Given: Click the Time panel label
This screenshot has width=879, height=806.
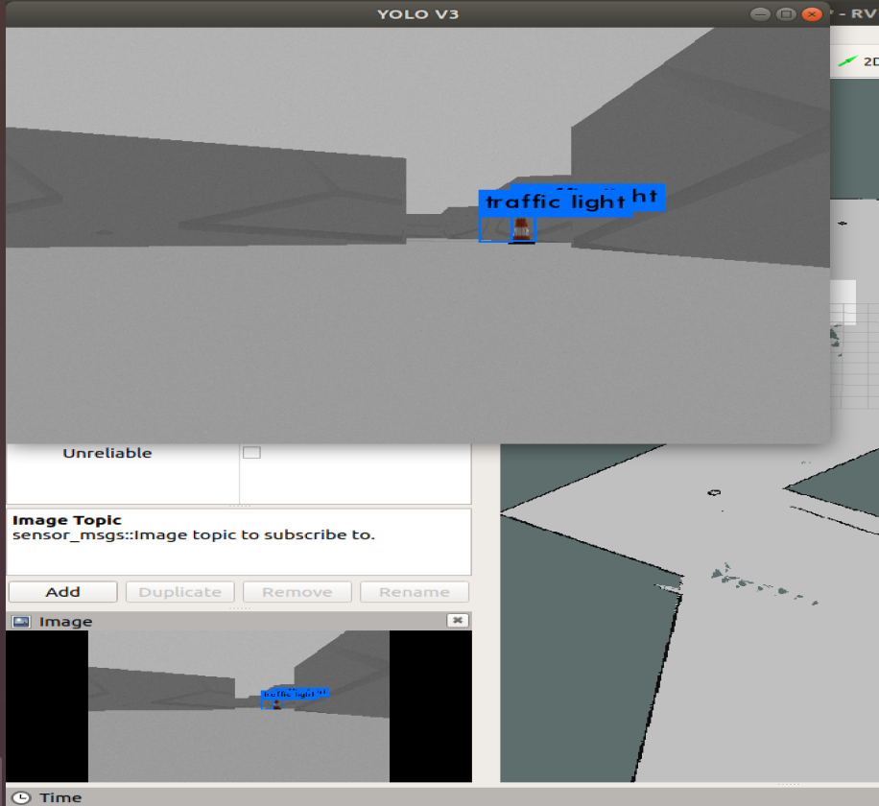Looking at the screenshot, I should tap(60, 797).
